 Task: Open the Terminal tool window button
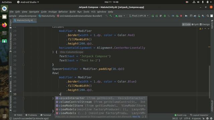point(46,115)
